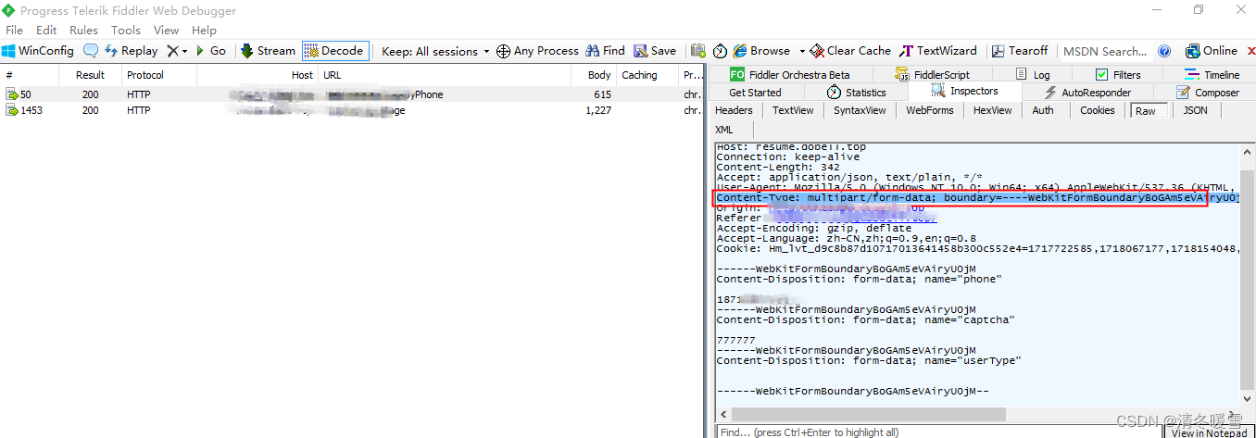Screen dimensions: 1256x438
Task: Open the View menu
Action: 167,30
